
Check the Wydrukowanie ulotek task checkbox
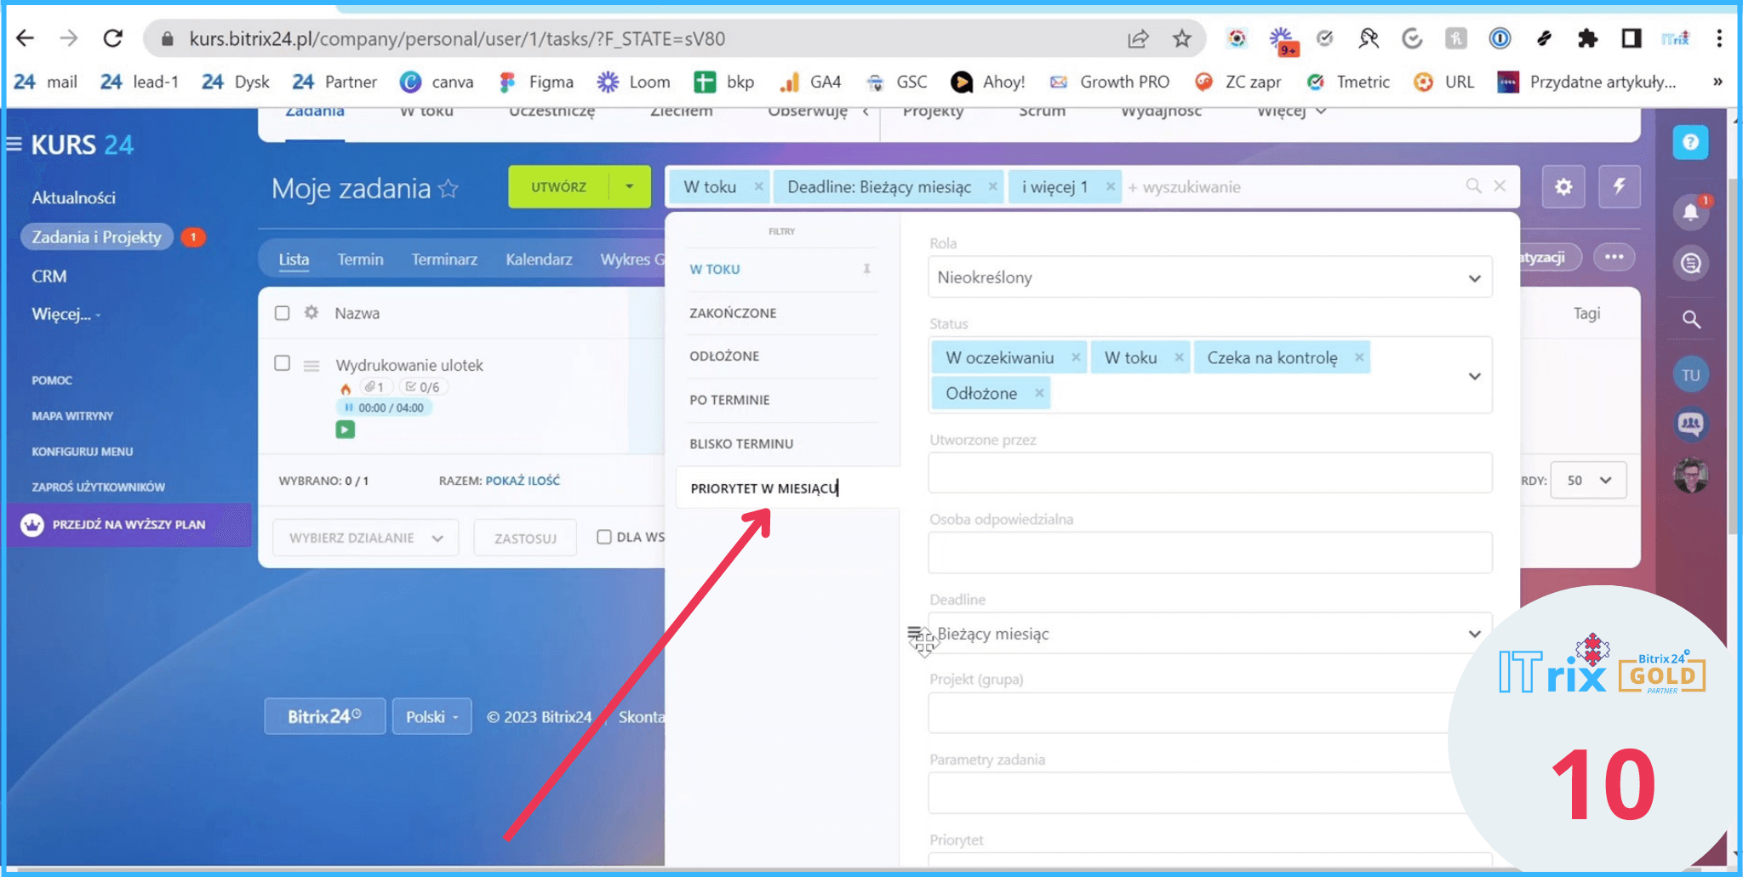click(283, 364)
